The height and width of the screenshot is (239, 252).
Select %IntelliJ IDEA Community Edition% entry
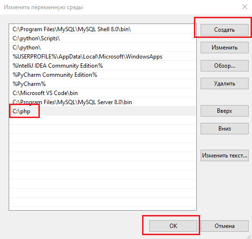pyautogui.click(x=103, y=66)
